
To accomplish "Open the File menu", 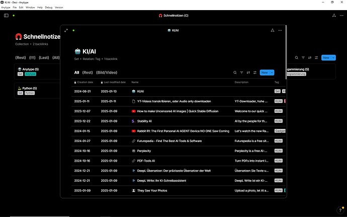I will (15, 8).
